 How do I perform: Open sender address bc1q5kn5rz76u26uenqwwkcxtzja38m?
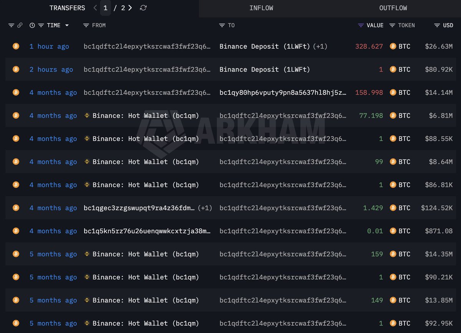tap(147, 231)
